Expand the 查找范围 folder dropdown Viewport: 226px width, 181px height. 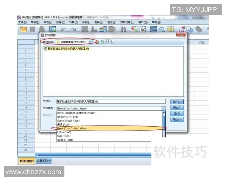pos(90,42)
